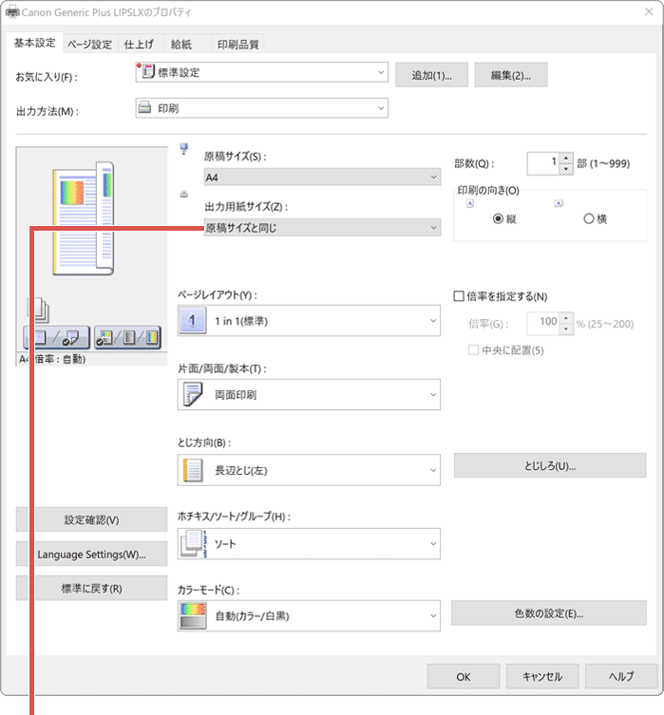Switch to the 基本設定 tab
664x715 pixels.
[34, 44]
